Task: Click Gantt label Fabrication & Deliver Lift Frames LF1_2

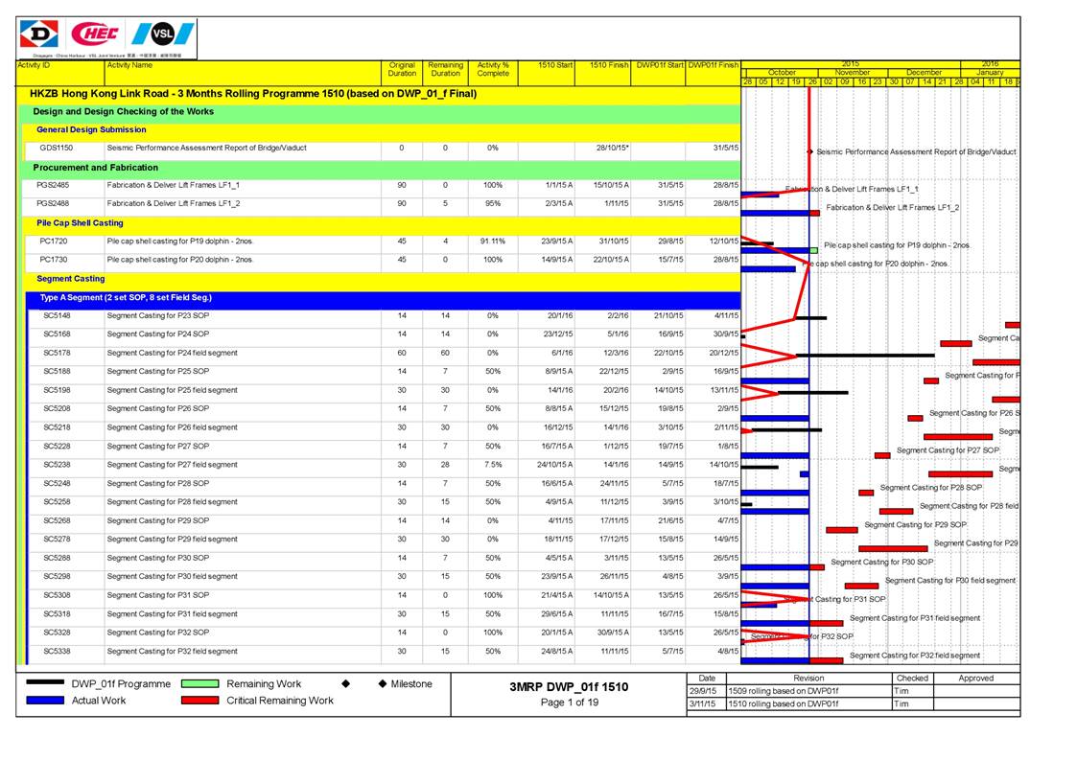Action: pos(893,207)
